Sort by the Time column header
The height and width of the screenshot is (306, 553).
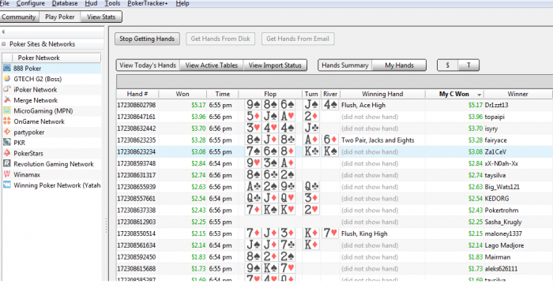223,94
